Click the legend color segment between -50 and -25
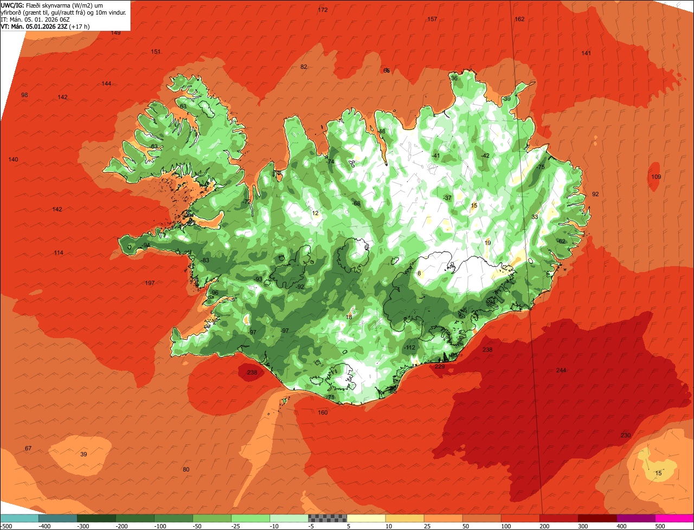The image size is (694, 530). [x=212, y=518]
